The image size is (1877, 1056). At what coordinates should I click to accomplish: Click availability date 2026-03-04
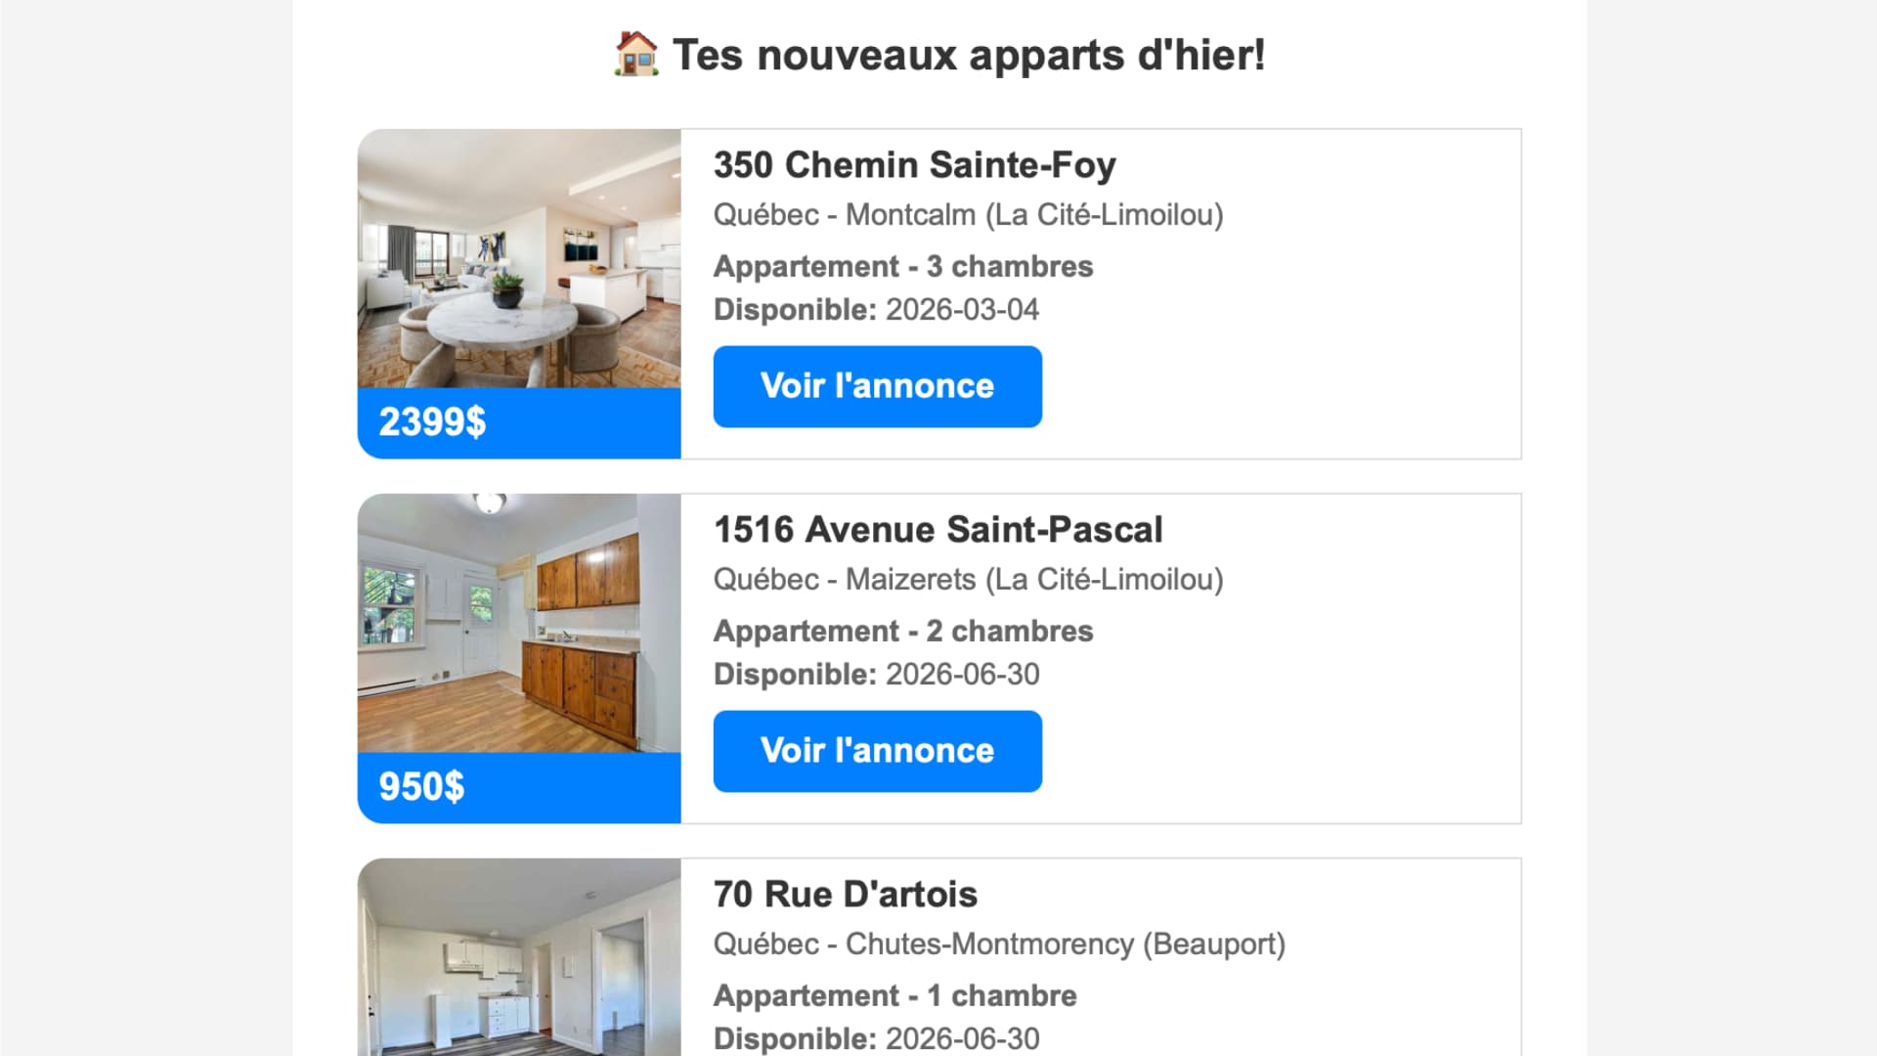pyautogui.click(x=962, y=310)
